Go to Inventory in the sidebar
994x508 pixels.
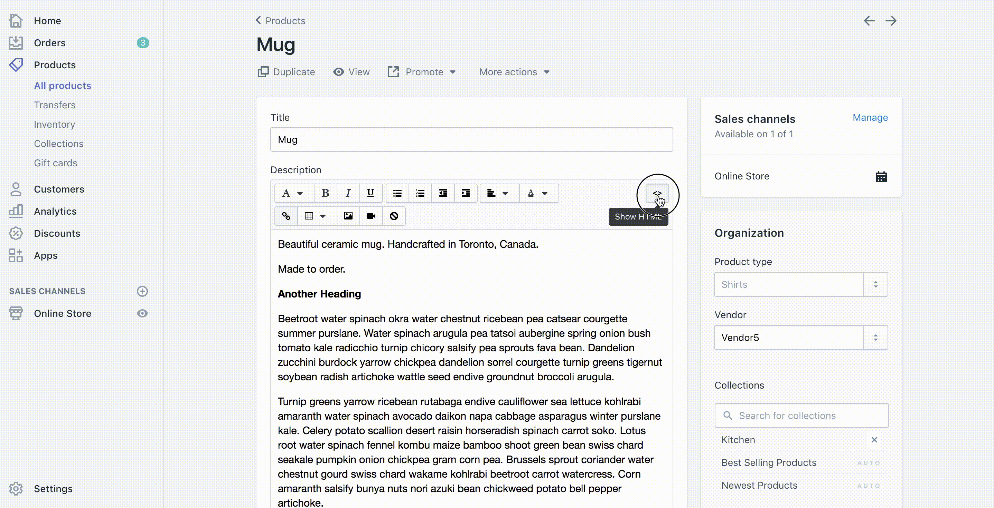coord(54,125)
